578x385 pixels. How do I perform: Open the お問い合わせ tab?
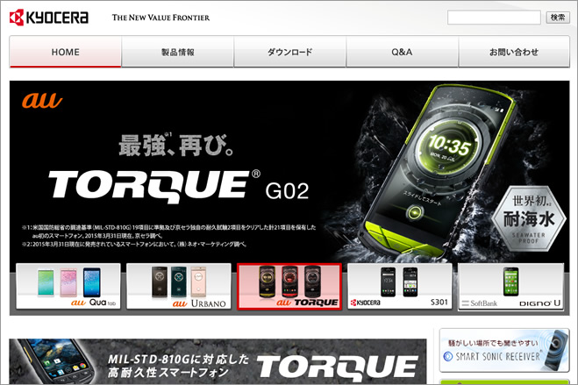point(514,52)
